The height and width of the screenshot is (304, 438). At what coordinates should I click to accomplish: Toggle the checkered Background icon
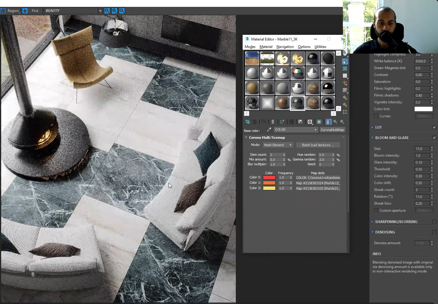pos(345,68)
